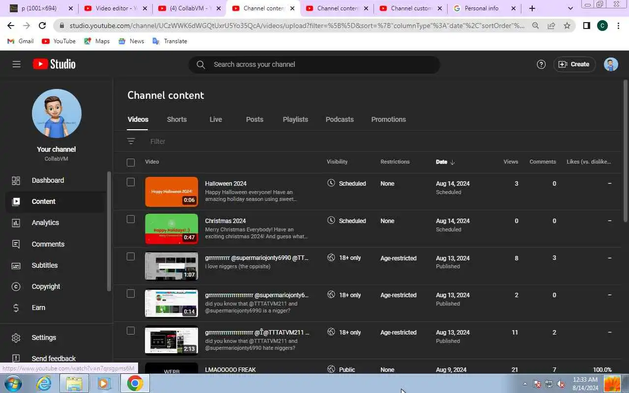Check the box for the 1:07 video

(x=131, y=256)
